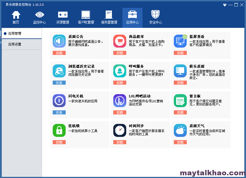This screenshot has width=246, height=178.
Task: Switch to 客户机管理 tab
Action: tap(86, 17)
